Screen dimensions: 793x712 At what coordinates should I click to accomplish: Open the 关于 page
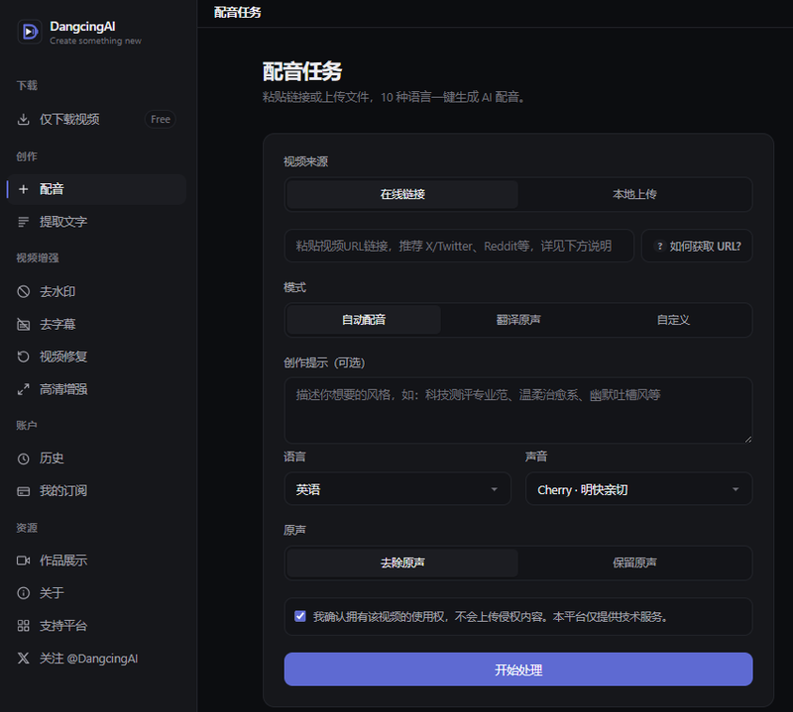pos(96,593)
